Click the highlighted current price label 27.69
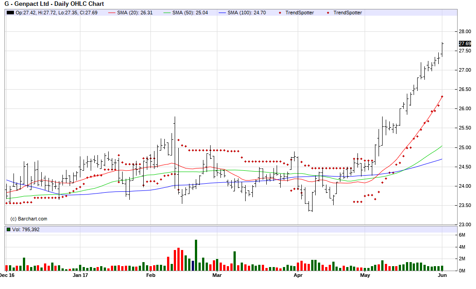476x289 pixels. [465, 43]
